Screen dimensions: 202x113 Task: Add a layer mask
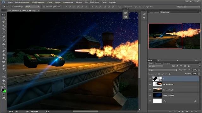pos(179,111)
